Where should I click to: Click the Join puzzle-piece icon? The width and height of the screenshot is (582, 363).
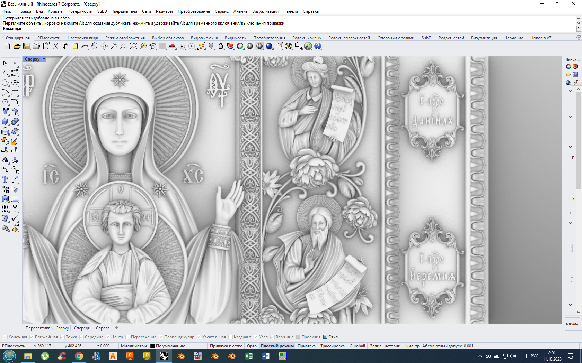(x=5, y=141)
